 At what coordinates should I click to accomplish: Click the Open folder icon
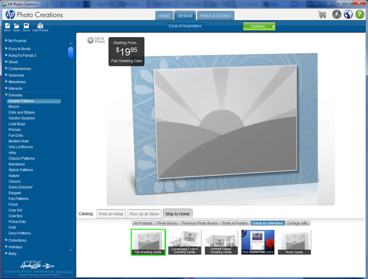(17, 27)
